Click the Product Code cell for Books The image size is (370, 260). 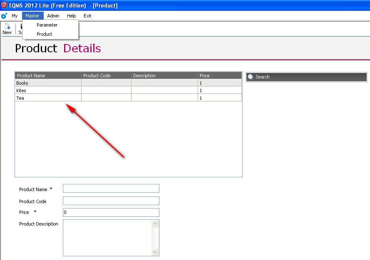coord(106,83)
